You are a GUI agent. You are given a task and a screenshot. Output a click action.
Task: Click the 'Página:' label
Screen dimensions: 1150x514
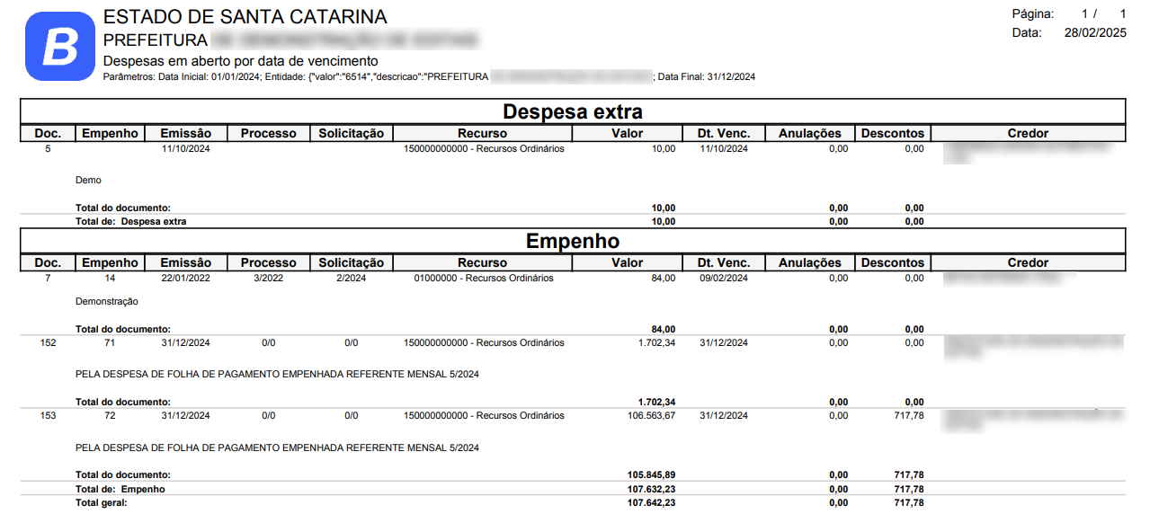tap(1033, 13)
